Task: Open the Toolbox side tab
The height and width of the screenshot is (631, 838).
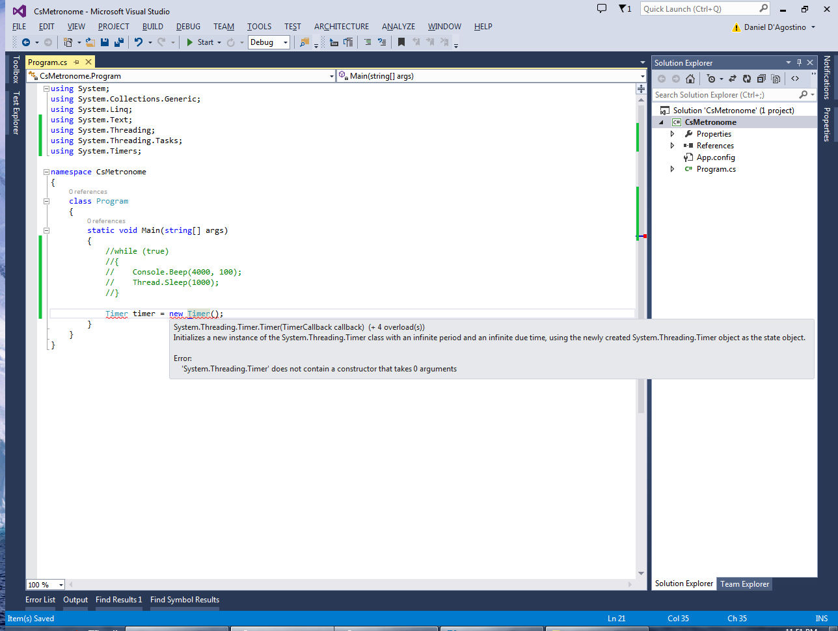Action: point(16,69)
